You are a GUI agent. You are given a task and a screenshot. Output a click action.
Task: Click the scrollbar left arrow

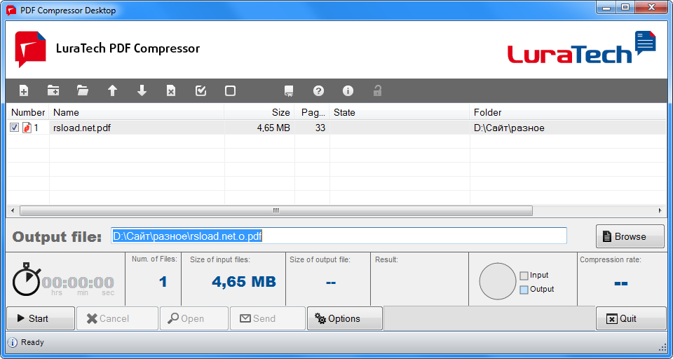[13, 210]
